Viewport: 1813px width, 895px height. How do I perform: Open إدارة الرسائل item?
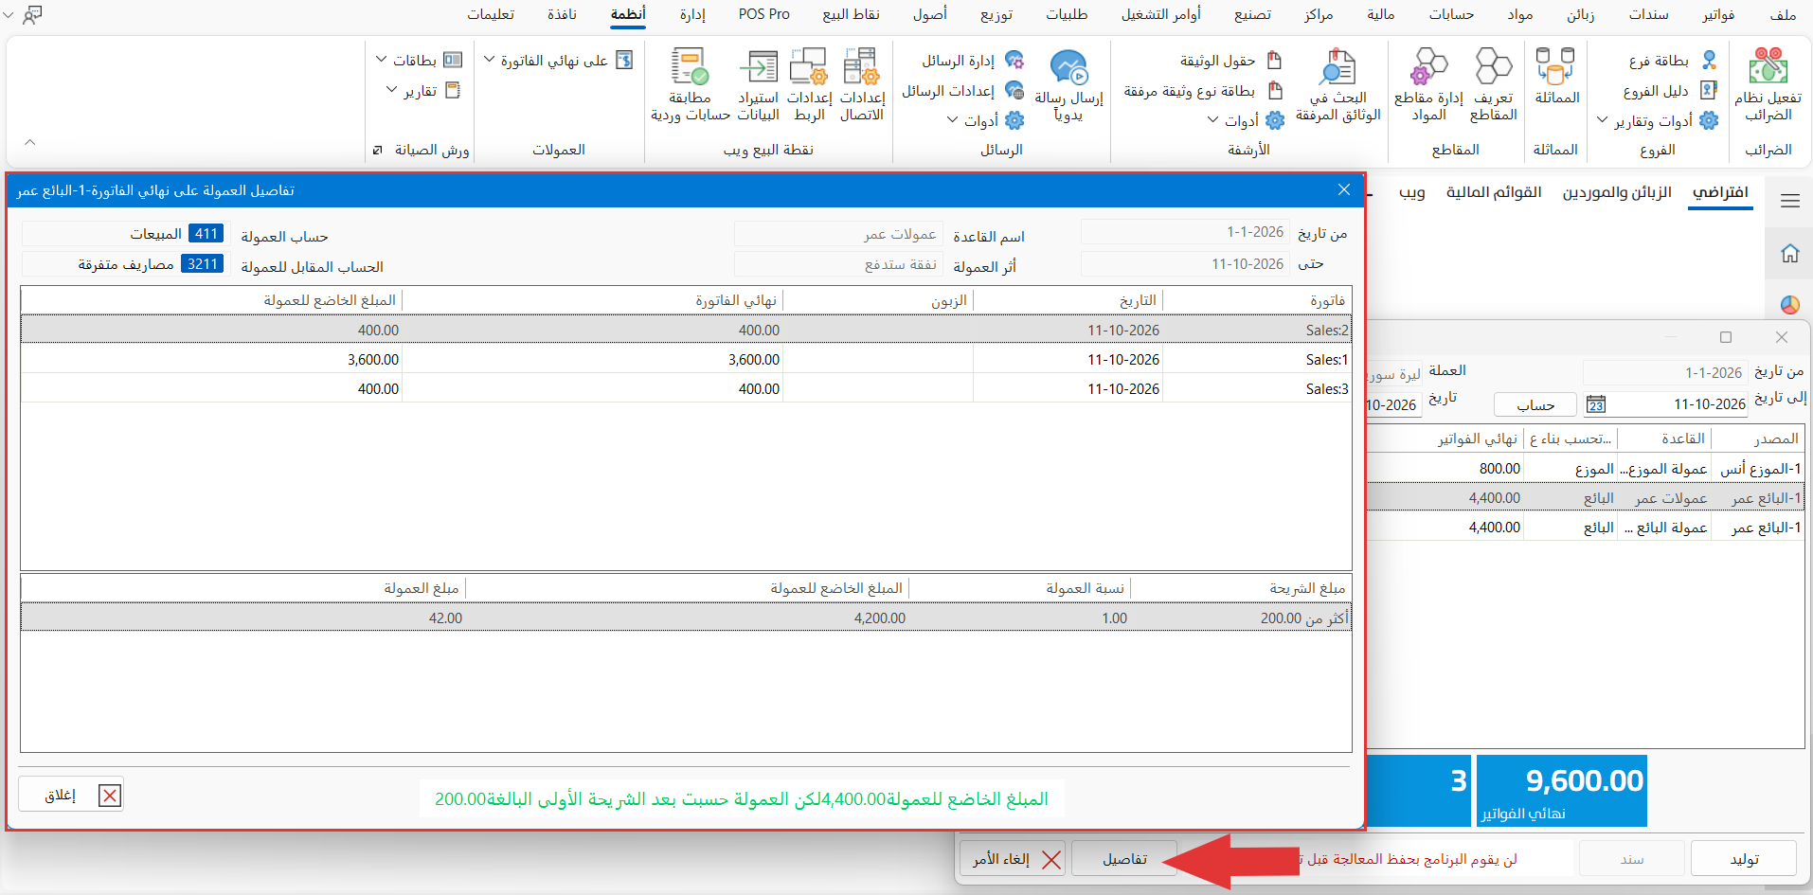[x=972, y=61]
